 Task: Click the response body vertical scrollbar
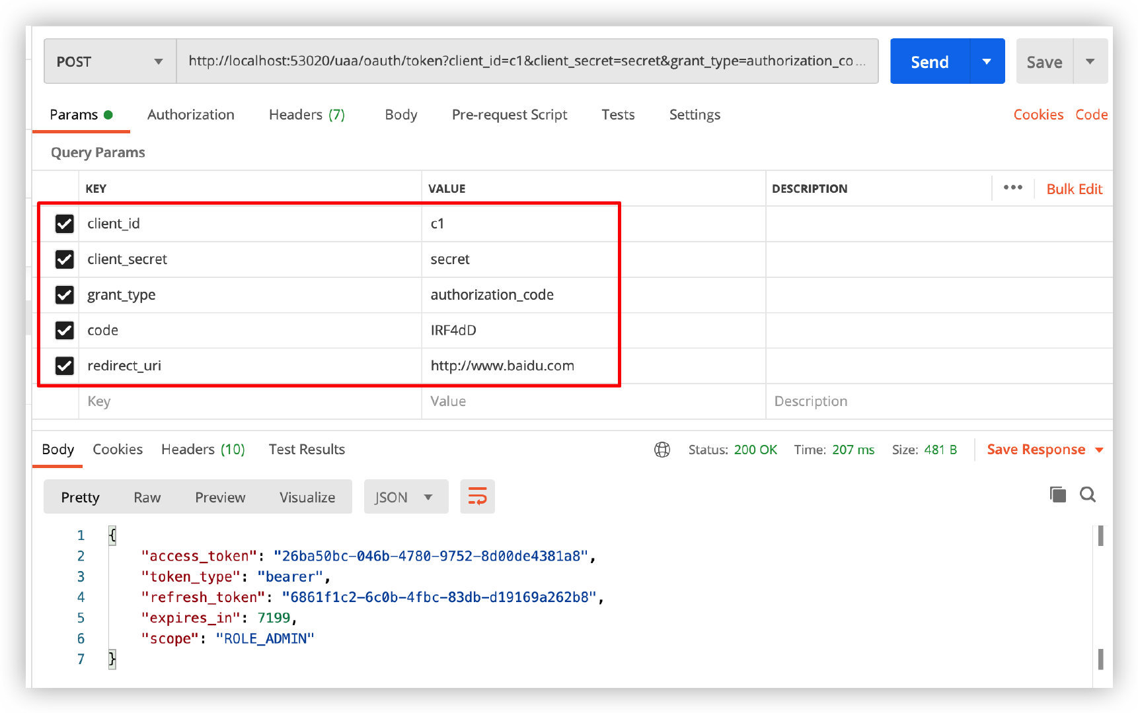pos(1100,597)
